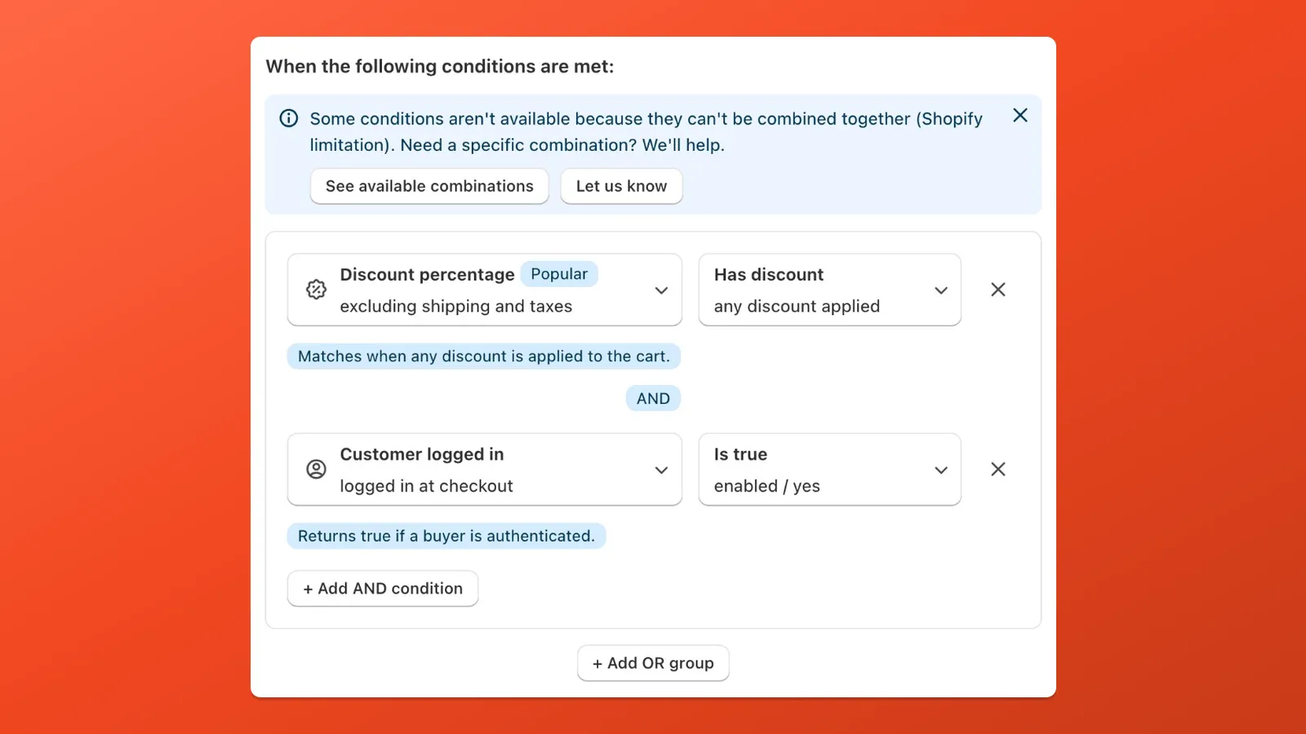1306x734 pixels.
Task: Click the Let us know button
Action: pyautogui.click(x=621, y=186)
